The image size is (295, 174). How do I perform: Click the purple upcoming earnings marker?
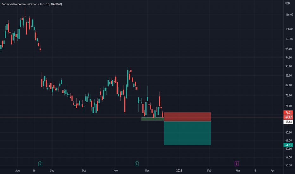pyautogui.click(x=236, y=164)
